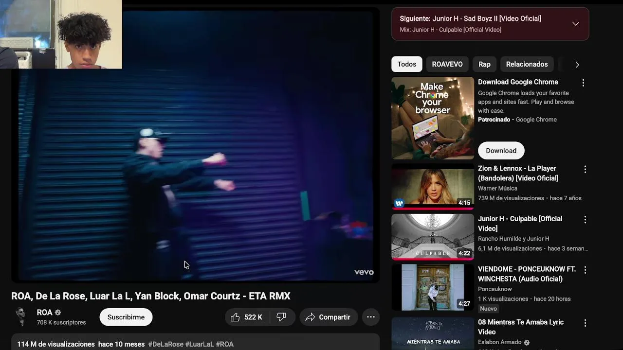This screenshot has width=623, height=350.
Task: Click the Download button in Chrome ad
Action: pyautogui.click(x=501, y=150)
